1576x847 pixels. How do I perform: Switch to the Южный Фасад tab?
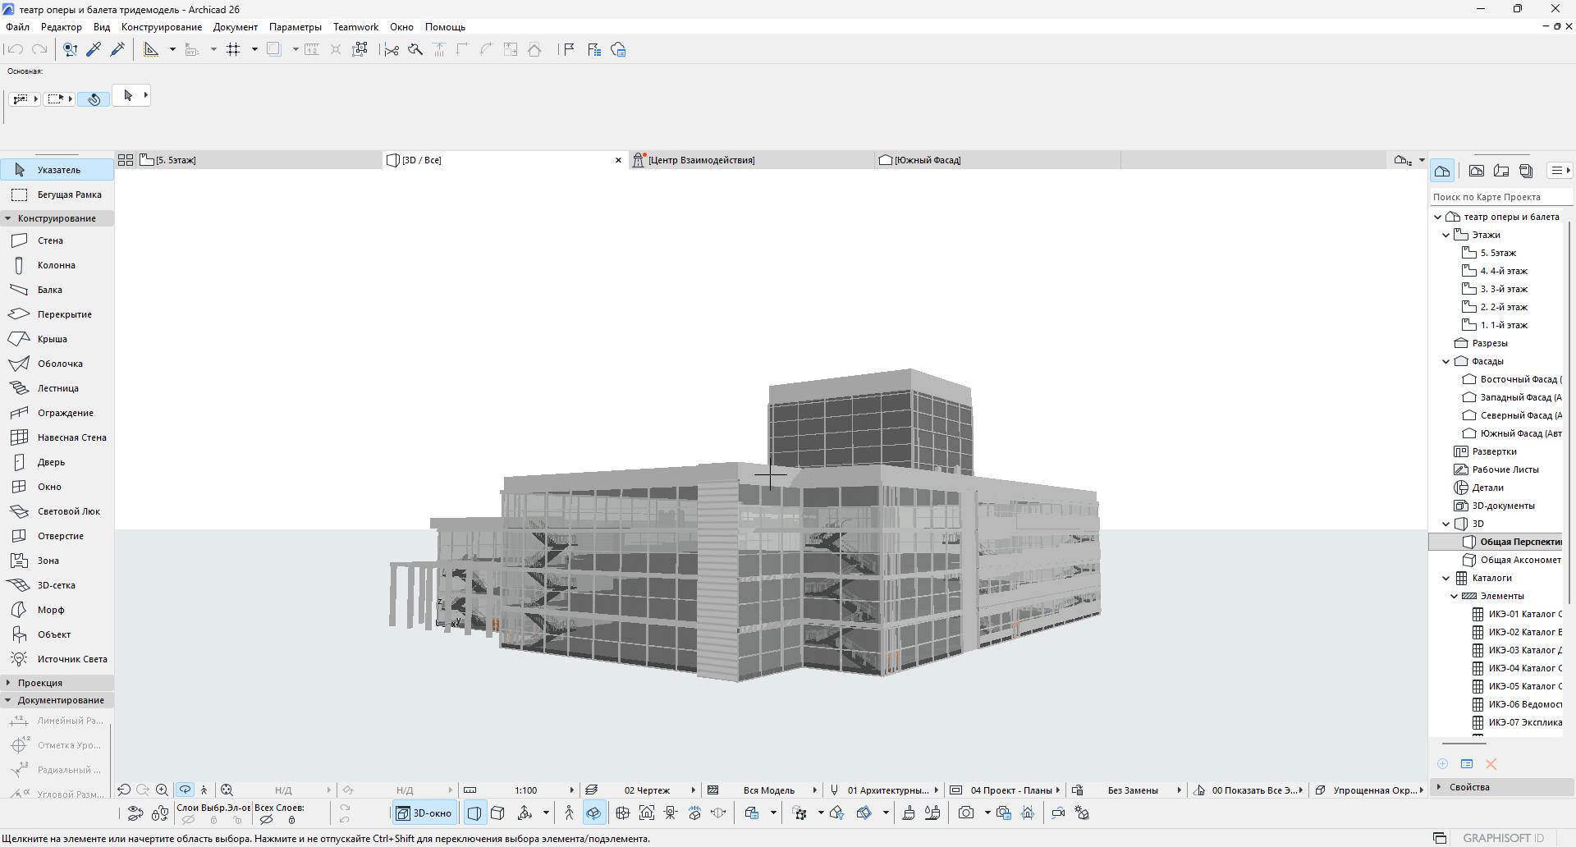(x=927, y=160)
